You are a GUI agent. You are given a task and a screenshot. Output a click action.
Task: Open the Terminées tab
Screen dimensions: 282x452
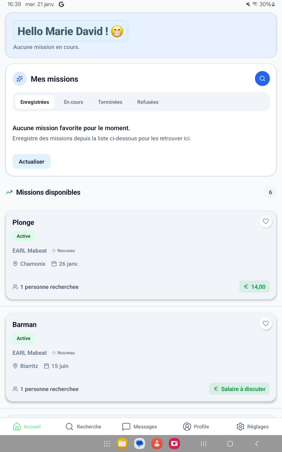[x=110, y=102]
